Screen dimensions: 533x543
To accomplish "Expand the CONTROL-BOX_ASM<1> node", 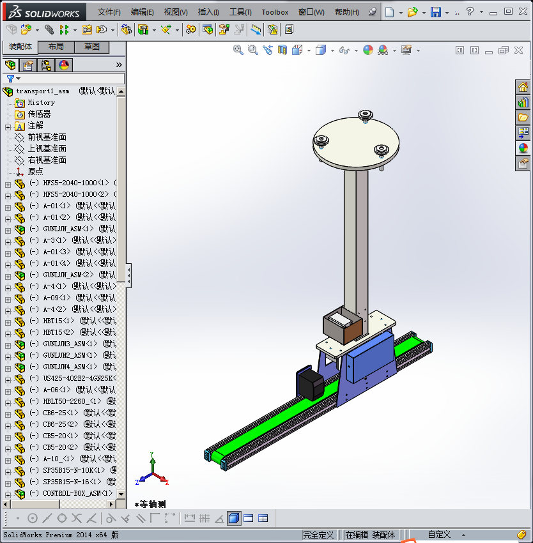I will (x=8, y=495).
